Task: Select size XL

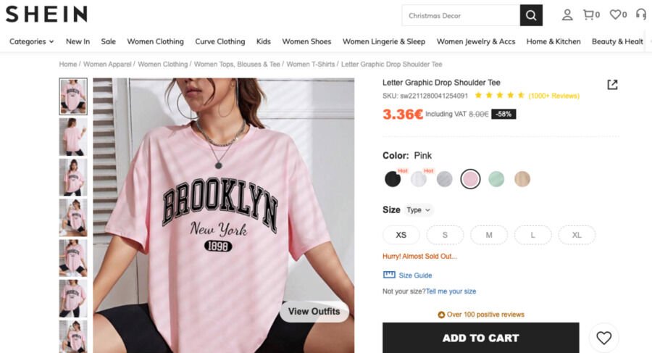Action: click(x=577, y=235)
